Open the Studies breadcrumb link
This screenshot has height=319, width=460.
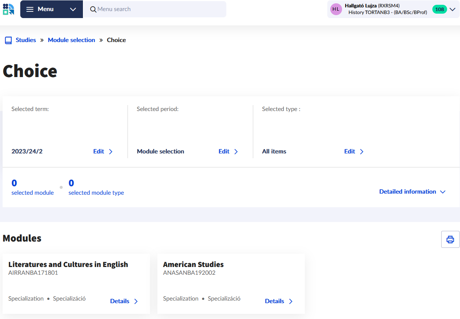click(x=26, y=40)
